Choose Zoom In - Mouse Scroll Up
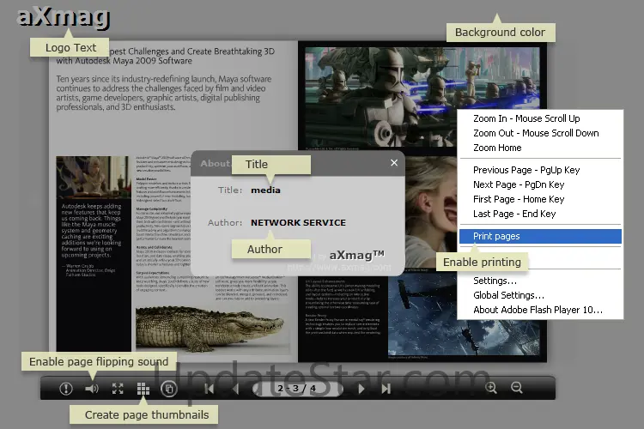 pyautogui.click(x=526, y=118)
